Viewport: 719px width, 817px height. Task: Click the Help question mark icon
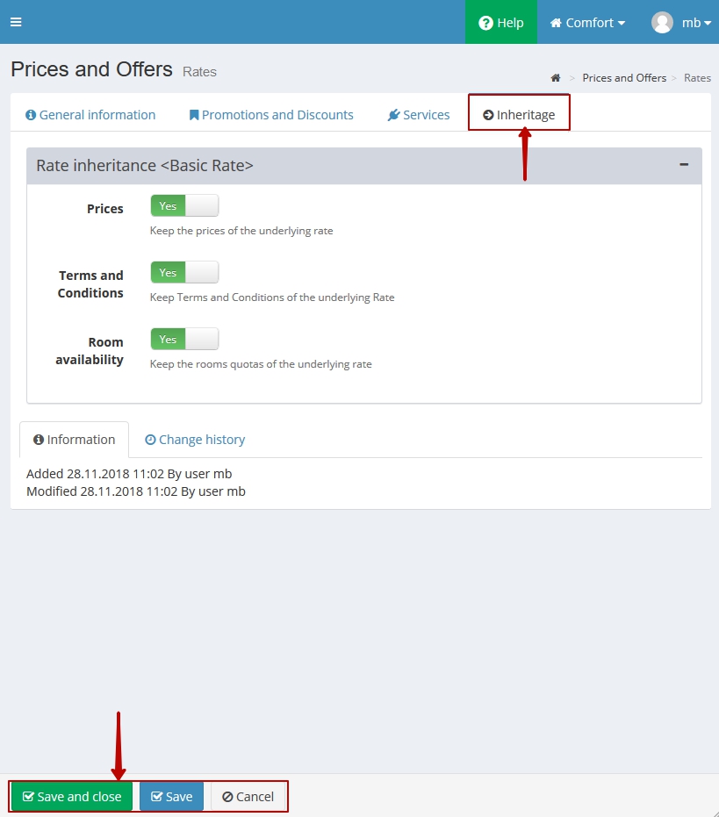click(485, 23)
